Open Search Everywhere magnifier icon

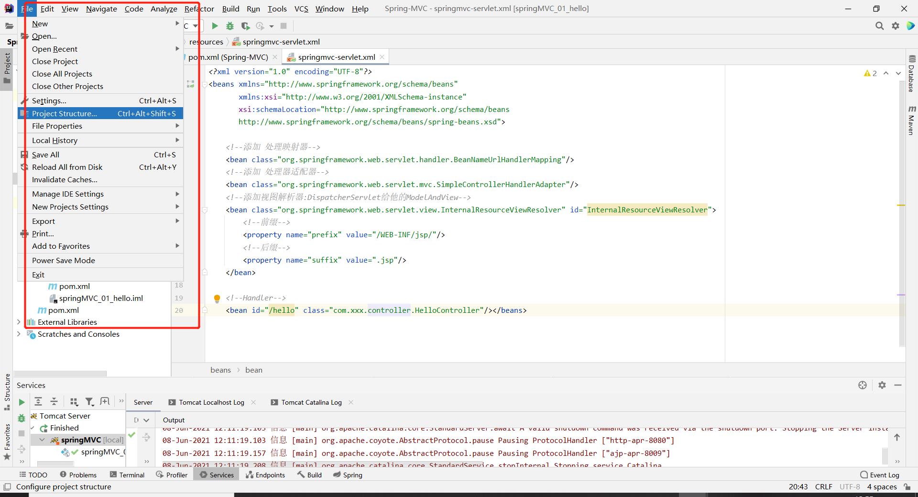click(x=879, y=26)
